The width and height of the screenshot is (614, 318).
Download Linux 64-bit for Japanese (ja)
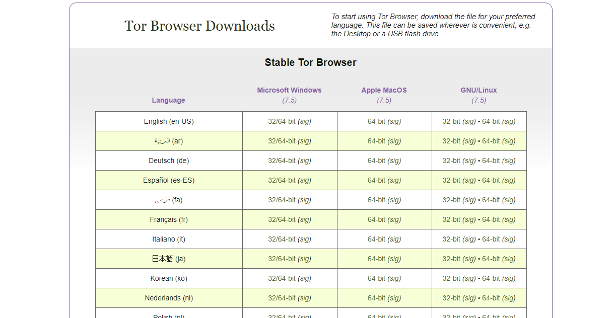[x=491, y=259]
